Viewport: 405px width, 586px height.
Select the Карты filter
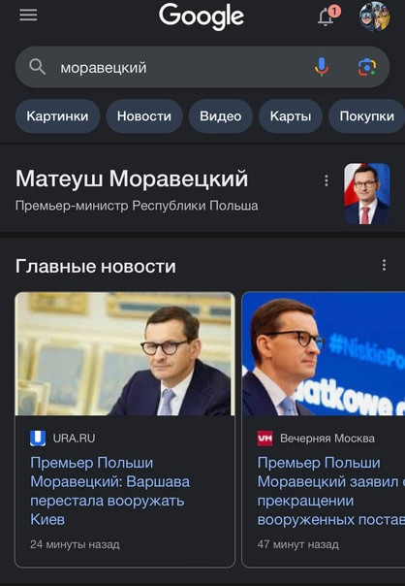[x=291, y=116]
